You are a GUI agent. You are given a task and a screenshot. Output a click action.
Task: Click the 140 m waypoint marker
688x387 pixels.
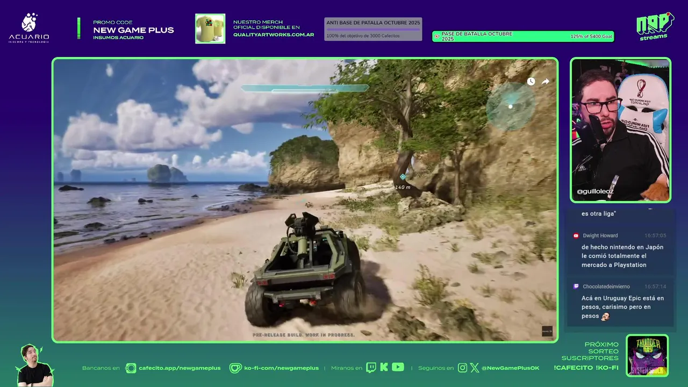(403, 181)
